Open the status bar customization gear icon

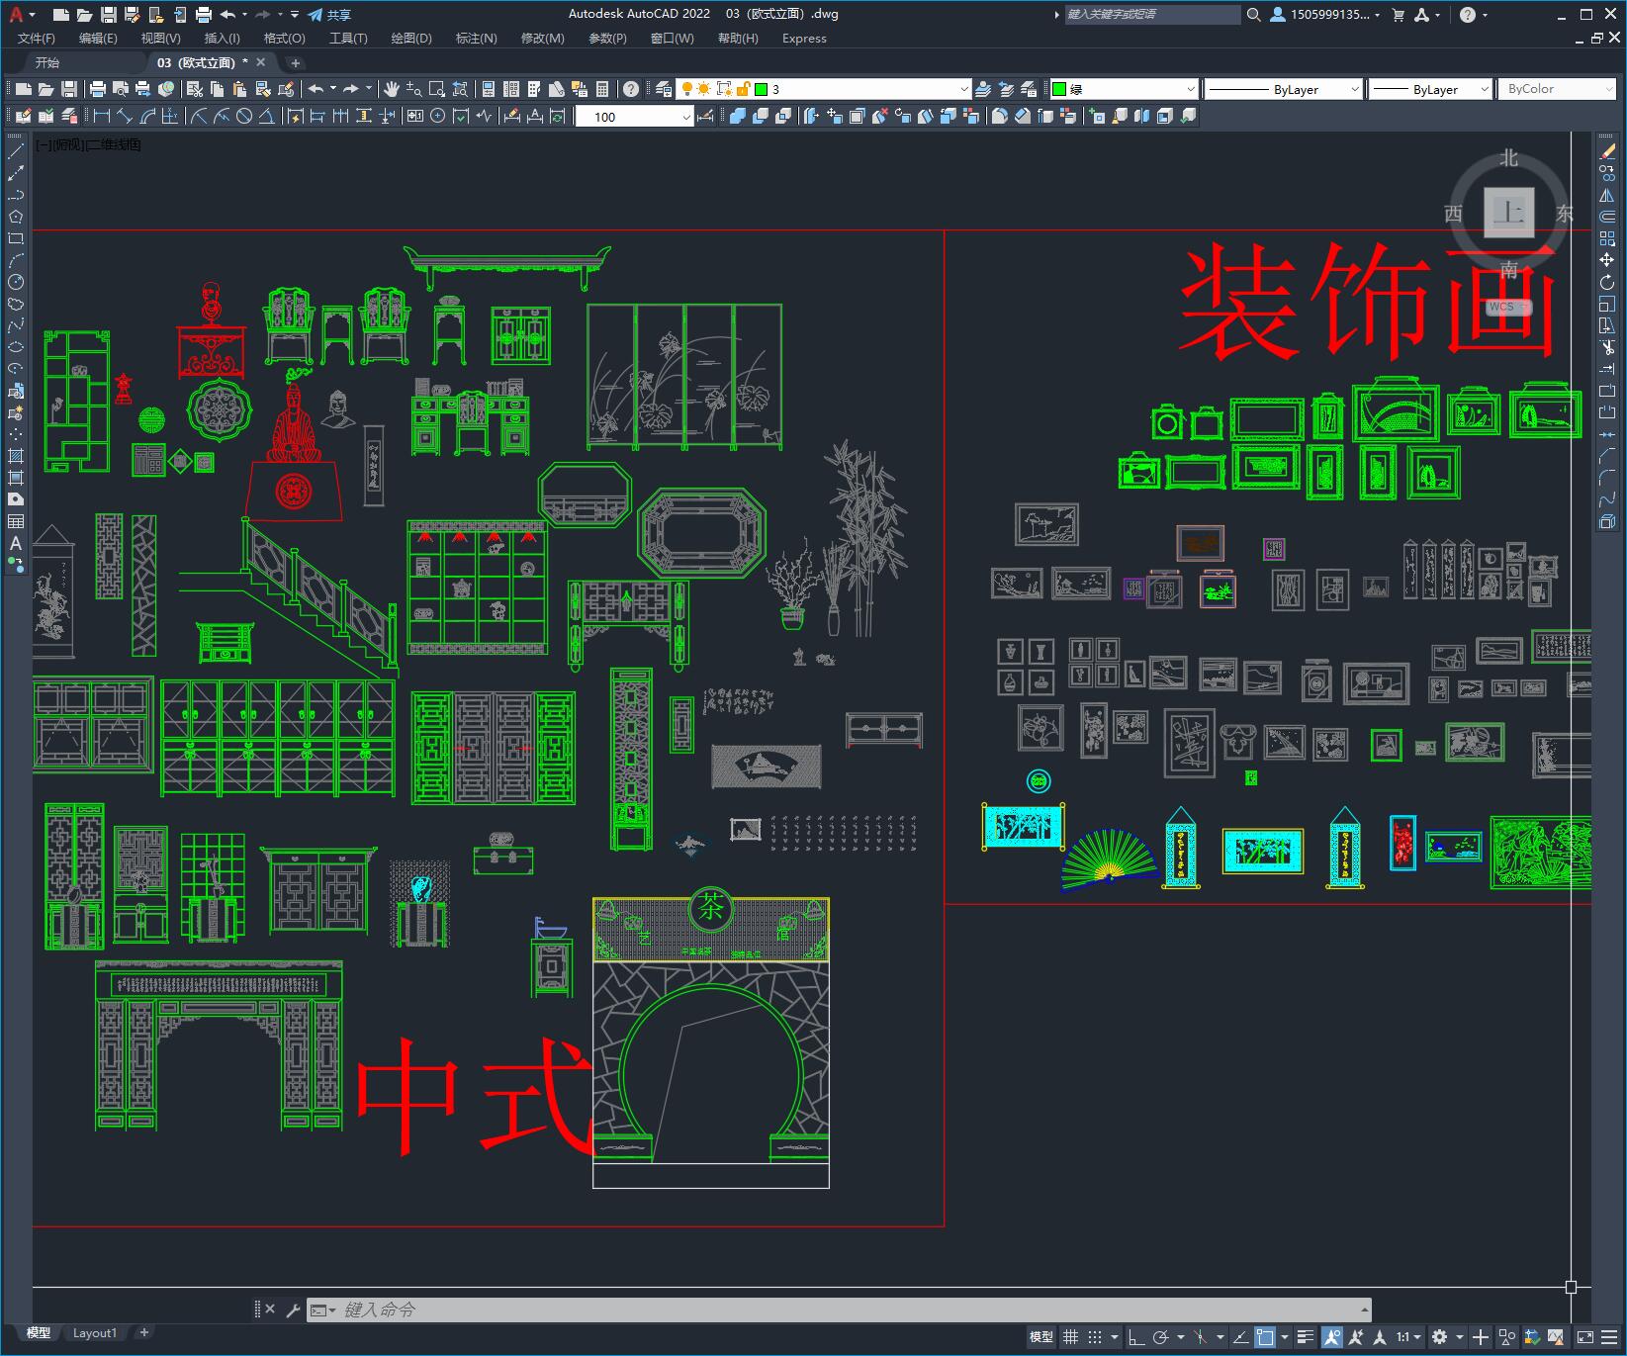coord(1441,1336)
